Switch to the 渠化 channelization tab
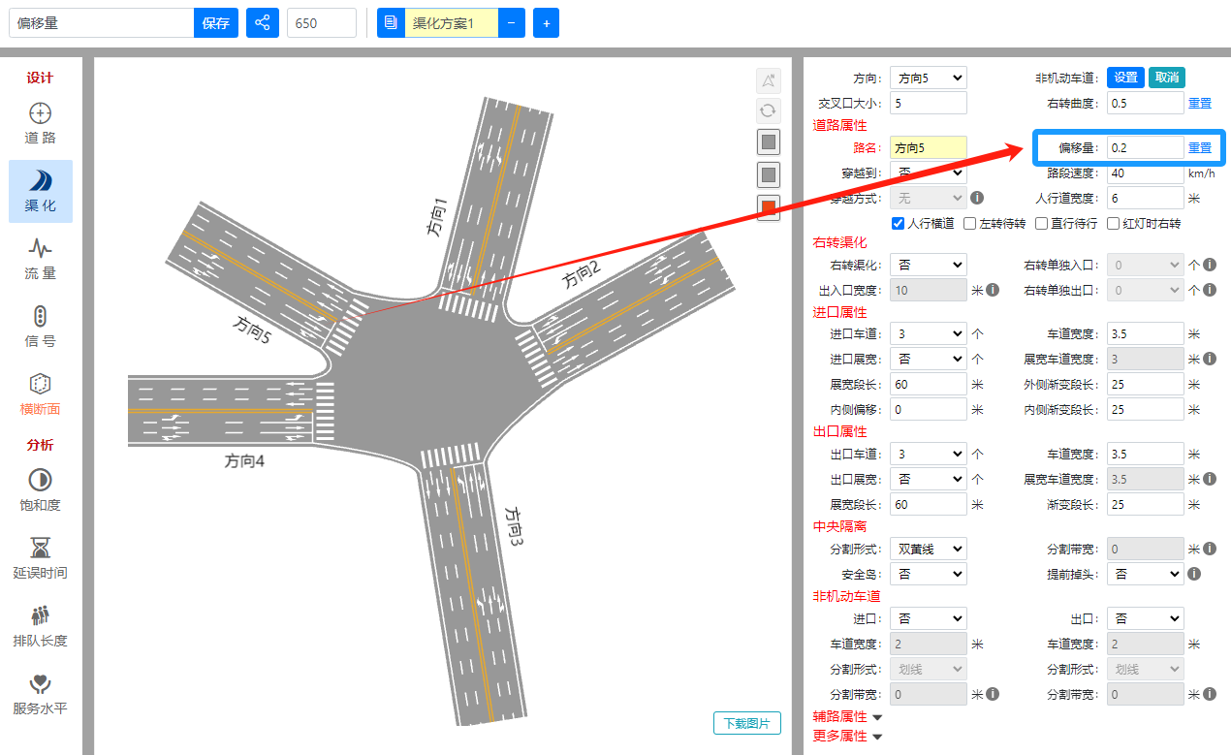The height and width of the screenshot is (755, 1231). tap(40, 191)
